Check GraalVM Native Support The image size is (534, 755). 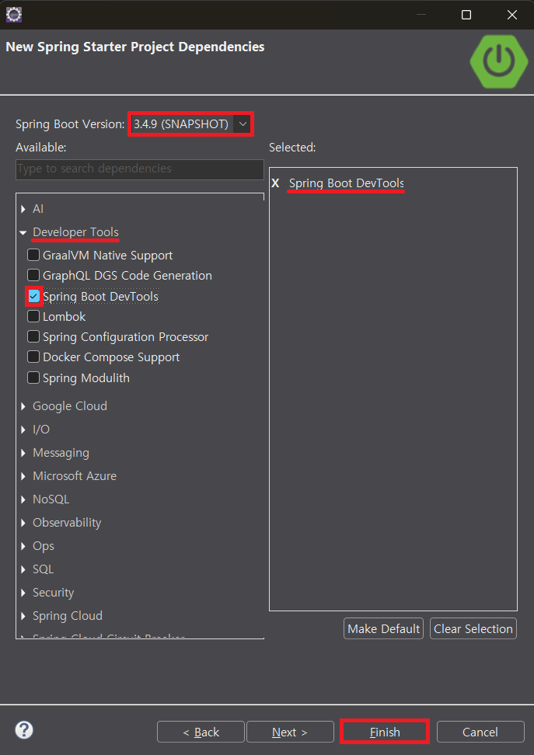(x=33, y=255)
